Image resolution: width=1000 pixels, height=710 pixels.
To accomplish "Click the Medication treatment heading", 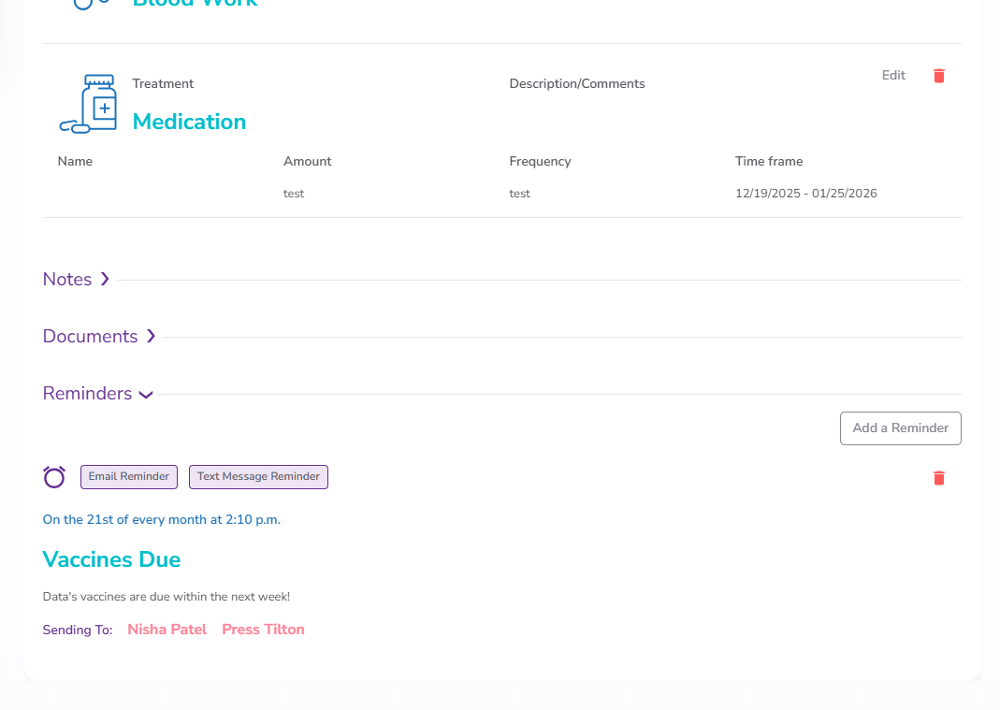I will tap(189, 122).
